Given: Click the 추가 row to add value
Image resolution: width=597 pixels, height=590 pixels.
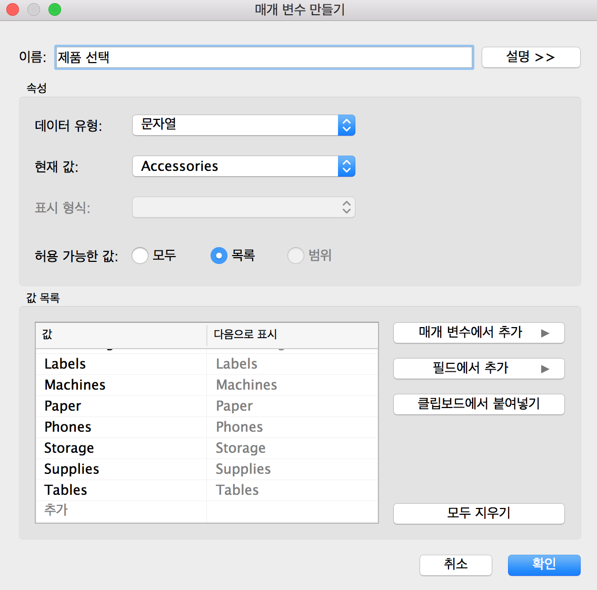Looking at the screenshot, I should pos(121,510).
